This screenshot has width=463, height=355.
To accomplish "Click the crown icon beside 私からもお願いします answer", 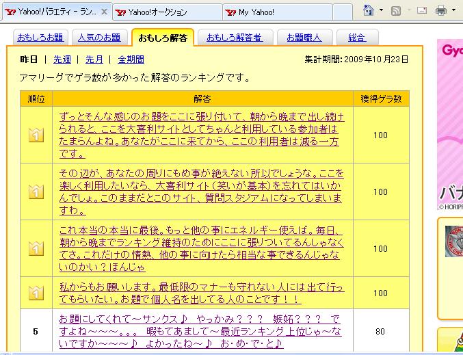I will [x=36, y=293].
